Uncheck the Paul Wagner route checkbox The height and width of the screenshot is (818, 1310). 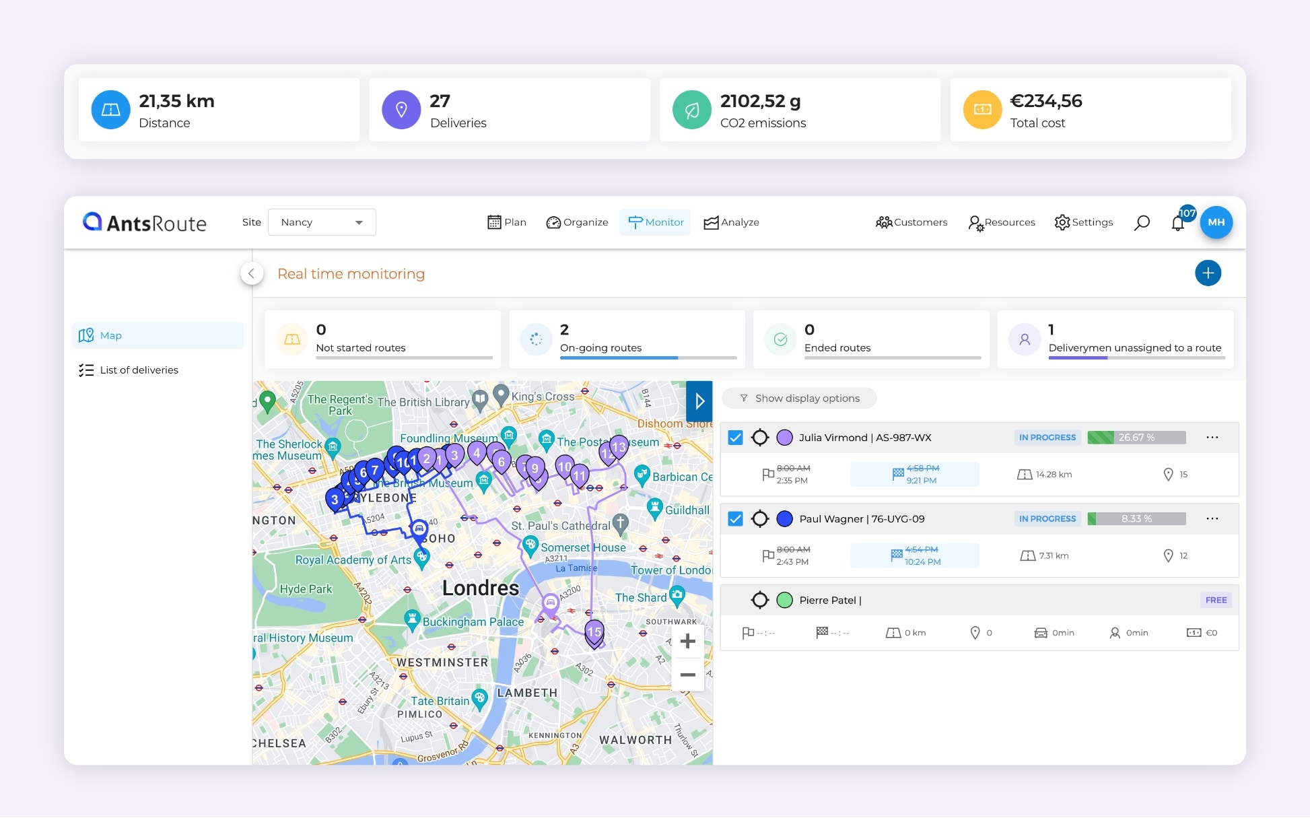(735, 518)
